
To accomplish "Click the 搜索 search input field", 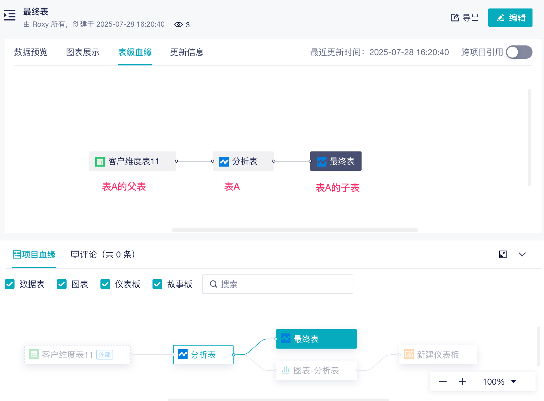I will click(x=281, y=284).
